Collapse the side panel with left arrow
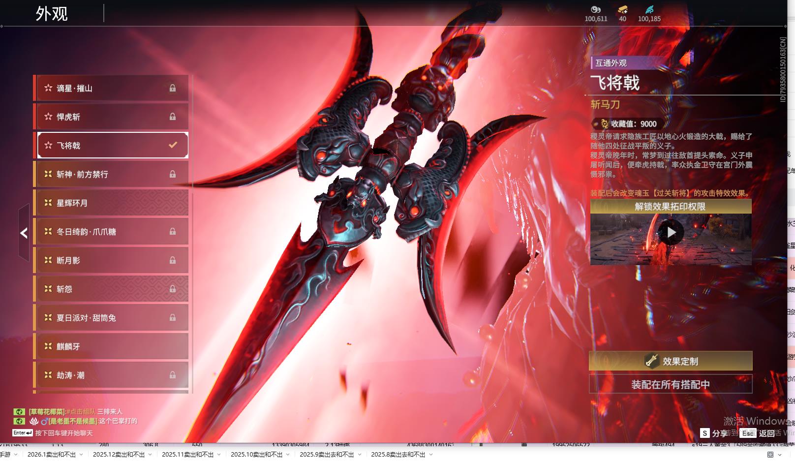The height and width of the screenshot is (462, 795). click(x=24, y=233)
